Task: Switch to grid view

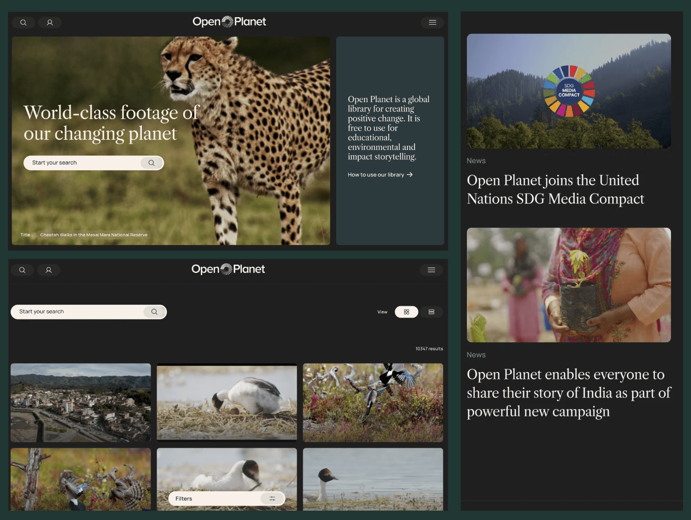Action: point(406,312)
